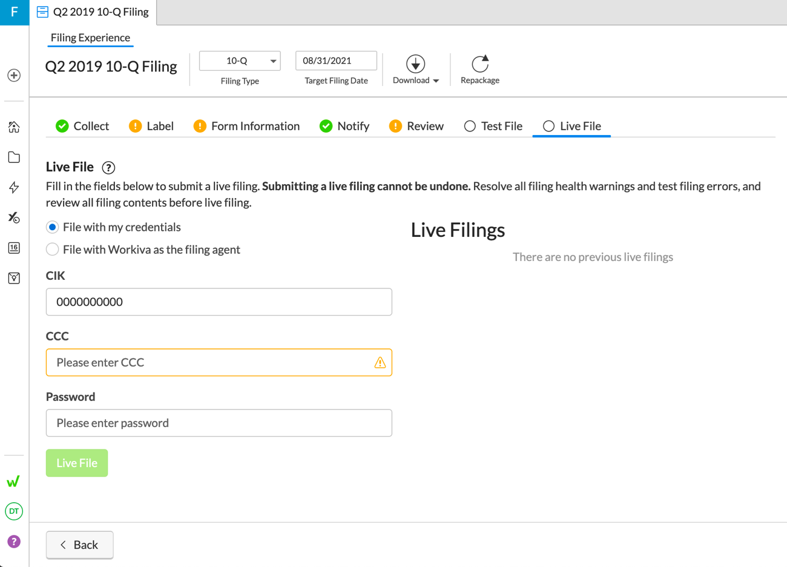
Task: Click the Target Filing Date field
Action: click(x=336, y=61)
